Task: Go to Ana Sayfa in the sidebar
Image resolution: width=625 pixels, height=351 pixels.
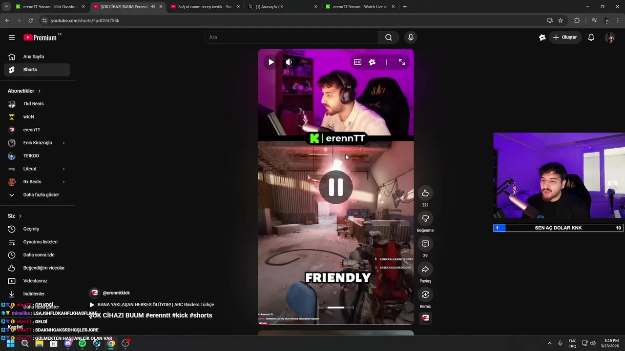Action: tap(37, 57)
